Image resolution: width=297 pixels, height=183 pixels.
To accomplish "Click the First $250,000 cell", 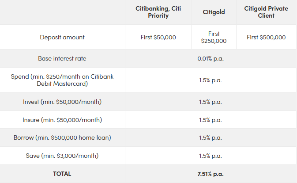I will coord(214,37).
